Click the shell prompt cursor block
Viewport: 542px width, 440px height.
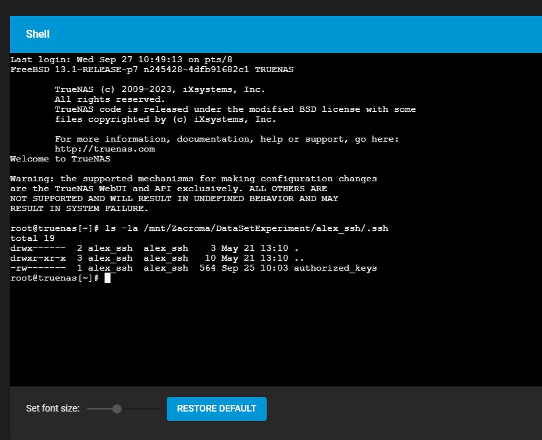pos(107,278)
